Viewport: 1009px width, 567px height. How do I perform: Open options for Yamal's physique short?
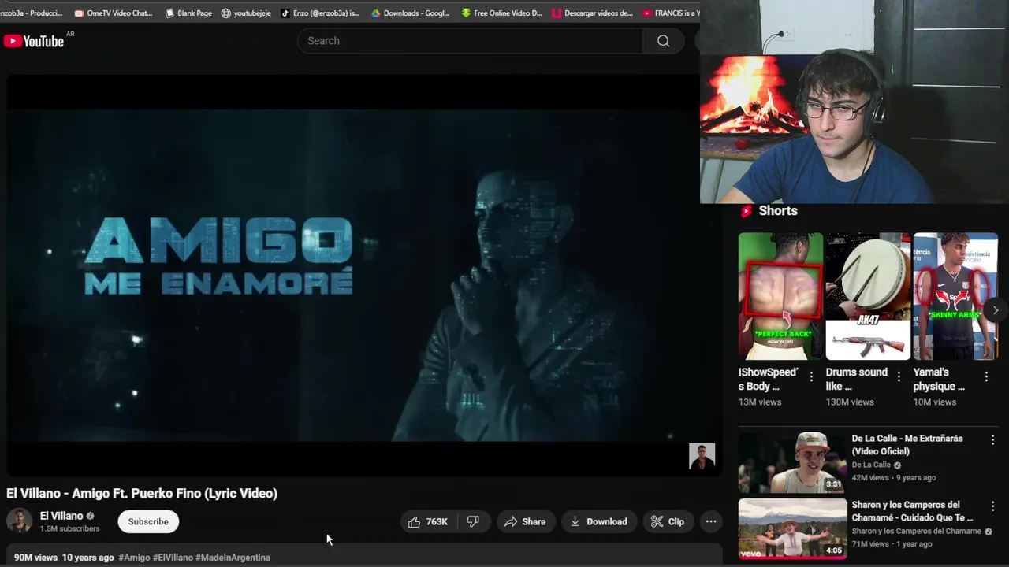click(x=986, y=377)
